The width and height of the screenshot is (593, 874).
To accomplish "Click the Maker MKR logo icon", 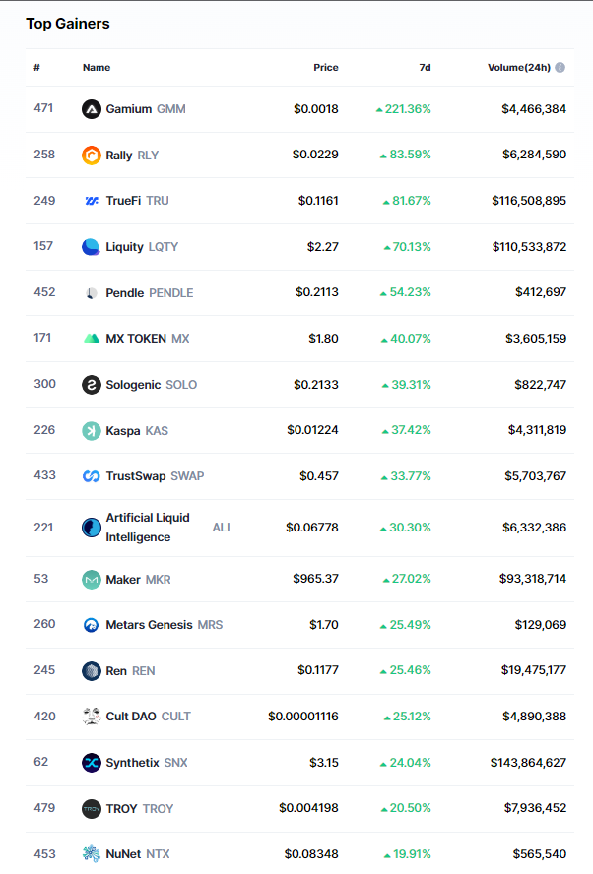I will tap(92, 580).
